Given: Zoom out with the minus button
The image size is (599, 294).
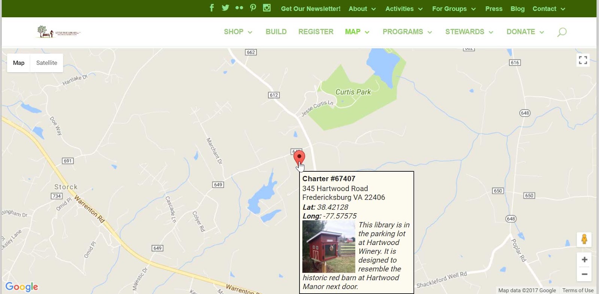Looking at the screenshot, I should coord(584,274).
